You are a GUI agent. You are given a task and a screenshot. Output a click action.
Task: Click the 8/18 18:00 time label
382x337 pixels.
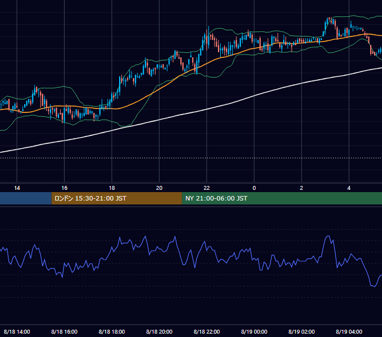point(112,331)
